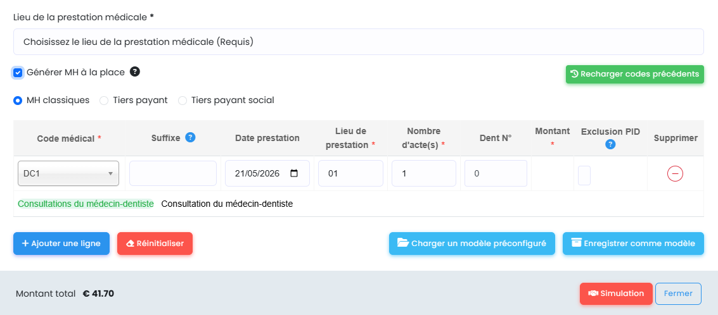Click Enregistrer comme modèle button

tap(633, 244)
